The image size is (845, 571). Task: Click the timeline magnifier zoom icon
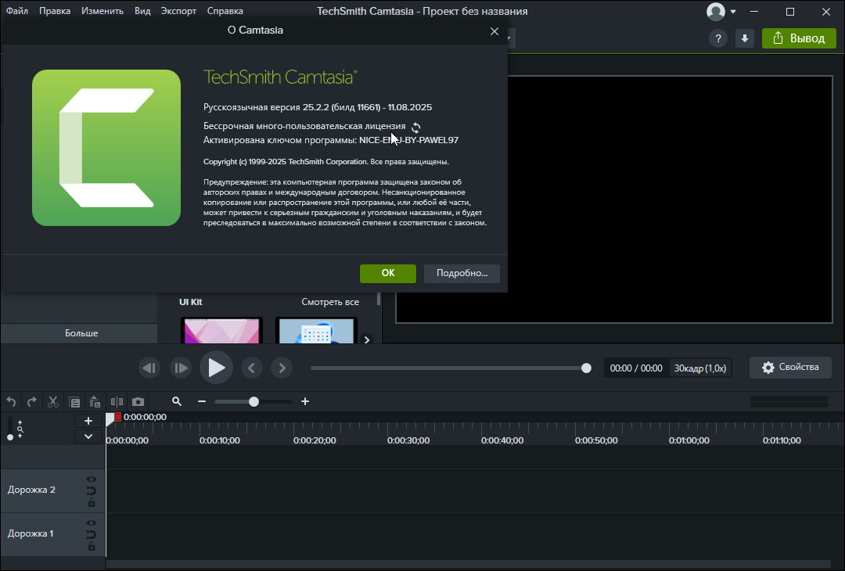(x=177, y=401)
